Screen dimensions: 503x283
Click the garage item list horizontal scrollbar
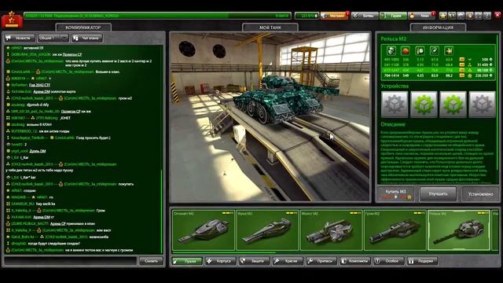pyautogui.click(x=223, y=252)
